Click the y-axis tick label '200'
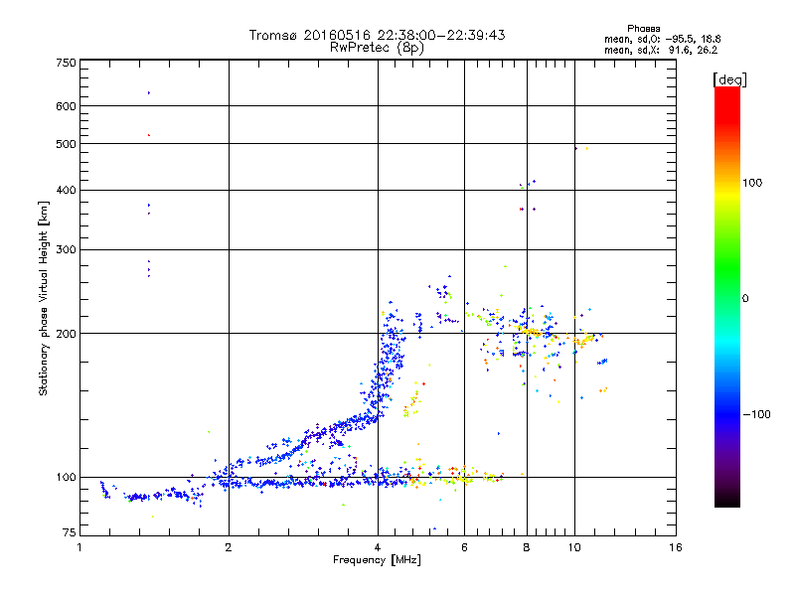Image resolution: width=795 pixels, height=596 pixels. pyautogui.click(x=66, y=334)
